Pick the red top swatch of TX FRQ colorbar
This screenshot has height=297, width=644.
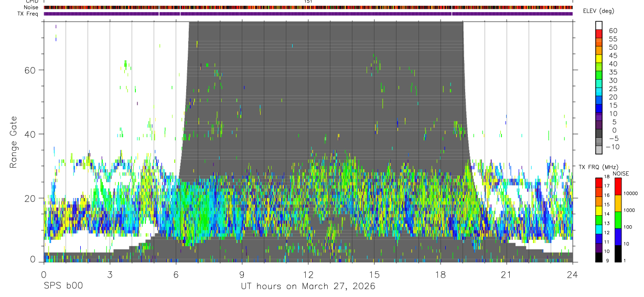tap(598, 182)
